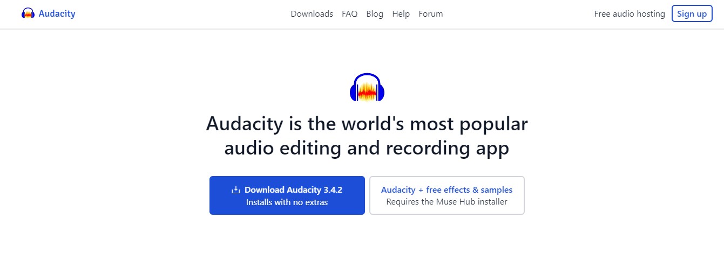The height and width of the screenshot is (260, 724).
Task: Open the Downloads menu item
Action: pos(312,14)
